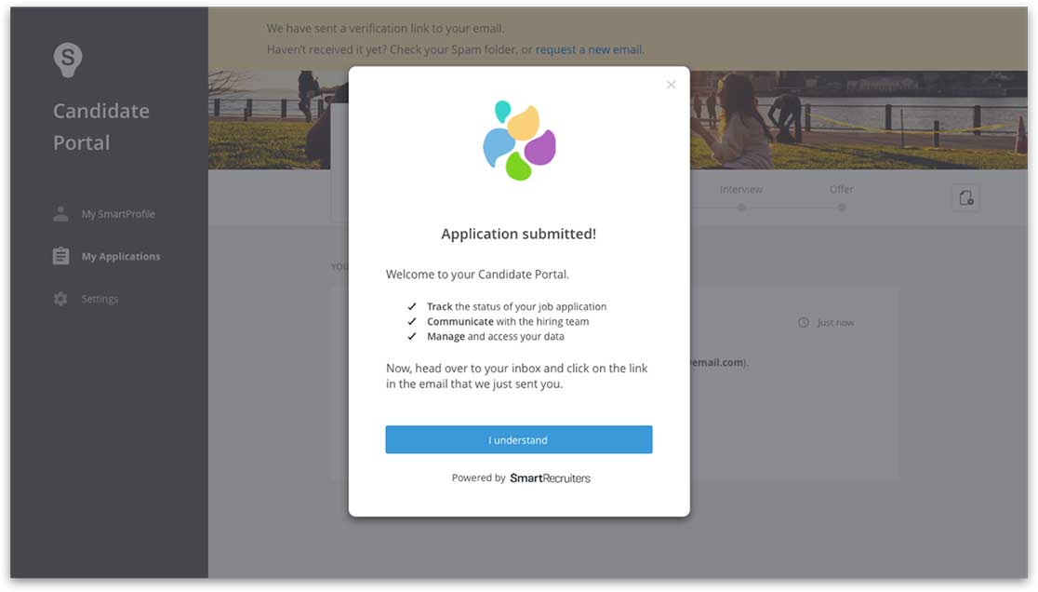Click the person icon beside My SmartProfile
Viewport: 1038px width, 592px height.
point(60,214)
